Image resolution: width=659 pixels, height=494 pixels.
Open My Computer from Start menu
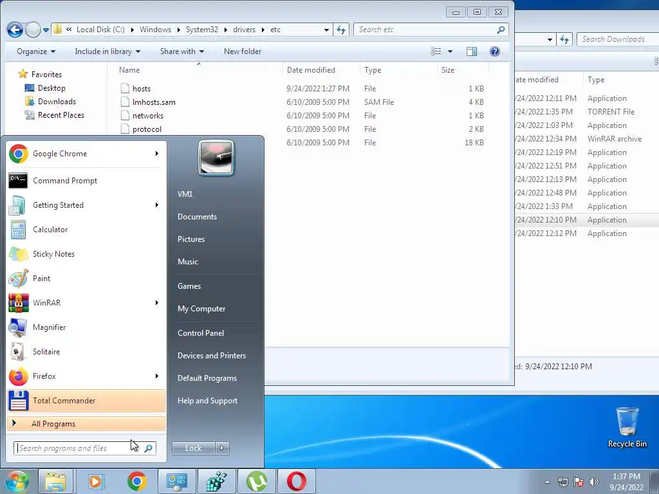[x=201, y=309]
